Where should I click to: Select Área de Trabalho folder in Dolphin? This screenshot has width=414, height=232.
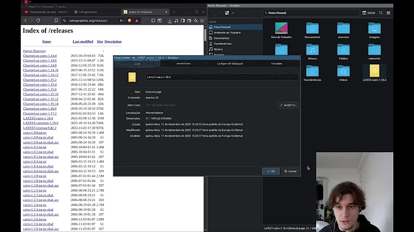281,30
